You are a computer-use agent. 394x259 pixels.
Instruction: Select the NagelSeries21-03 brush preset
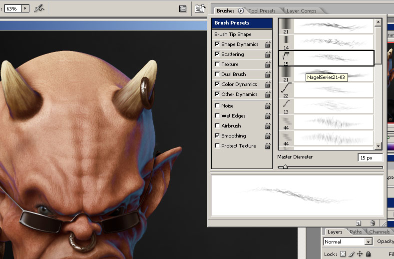click(326, 74)
